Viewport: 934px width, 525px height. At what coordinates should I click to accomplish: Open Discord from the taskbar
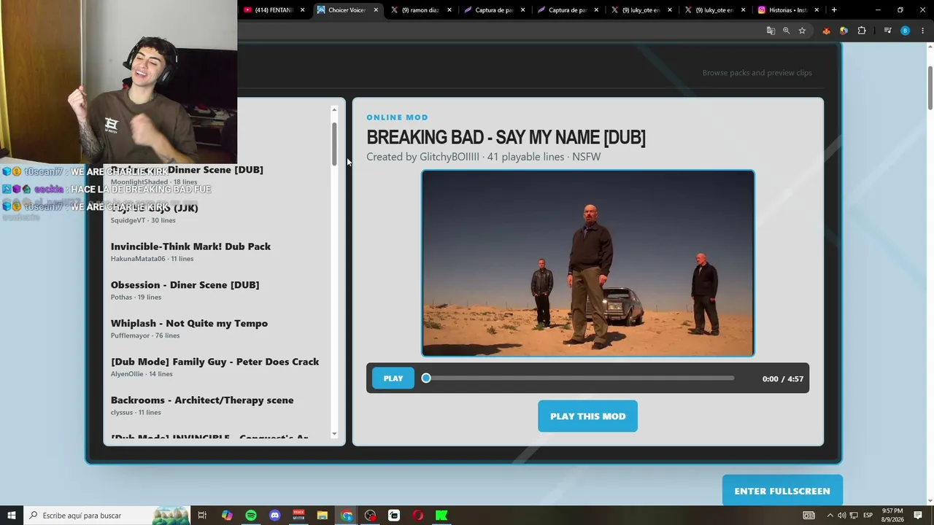pyautogui.click(x=275, y=516)
